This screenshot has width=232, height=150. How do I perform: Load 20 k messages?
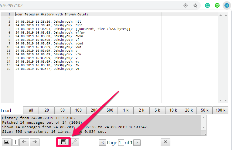(189, 110)
